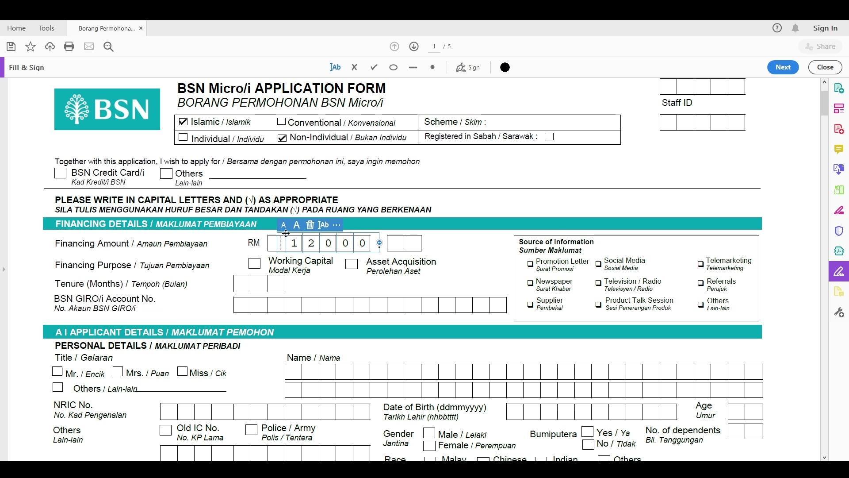Screen dimensions: 849x478
Task: Click the Share button
Action: pyautogui.click(x=821, y=46)
